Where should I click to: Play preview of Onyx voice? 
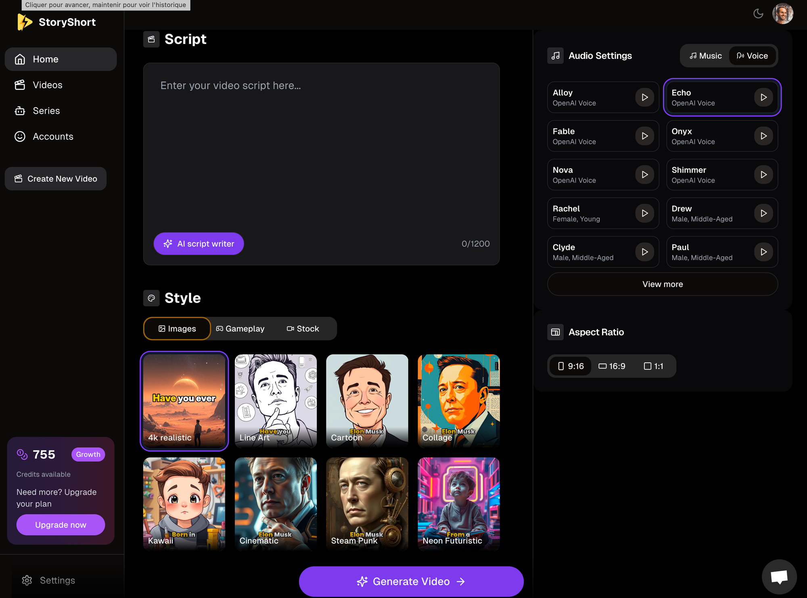763,136
